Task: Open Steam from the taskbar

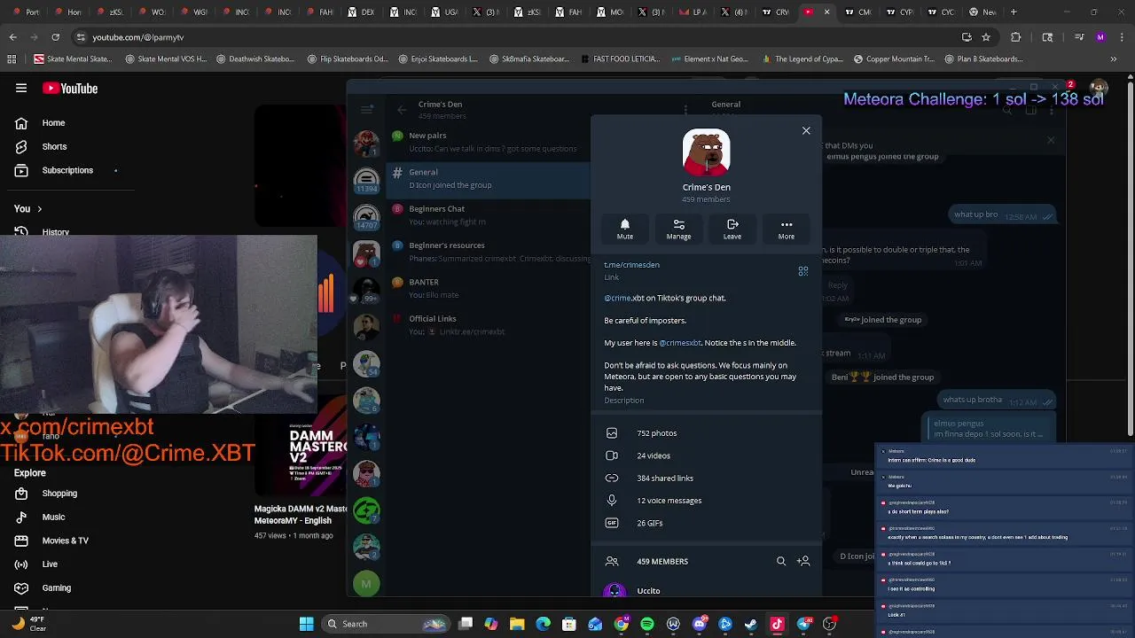Action: click(x=751, y=624)
